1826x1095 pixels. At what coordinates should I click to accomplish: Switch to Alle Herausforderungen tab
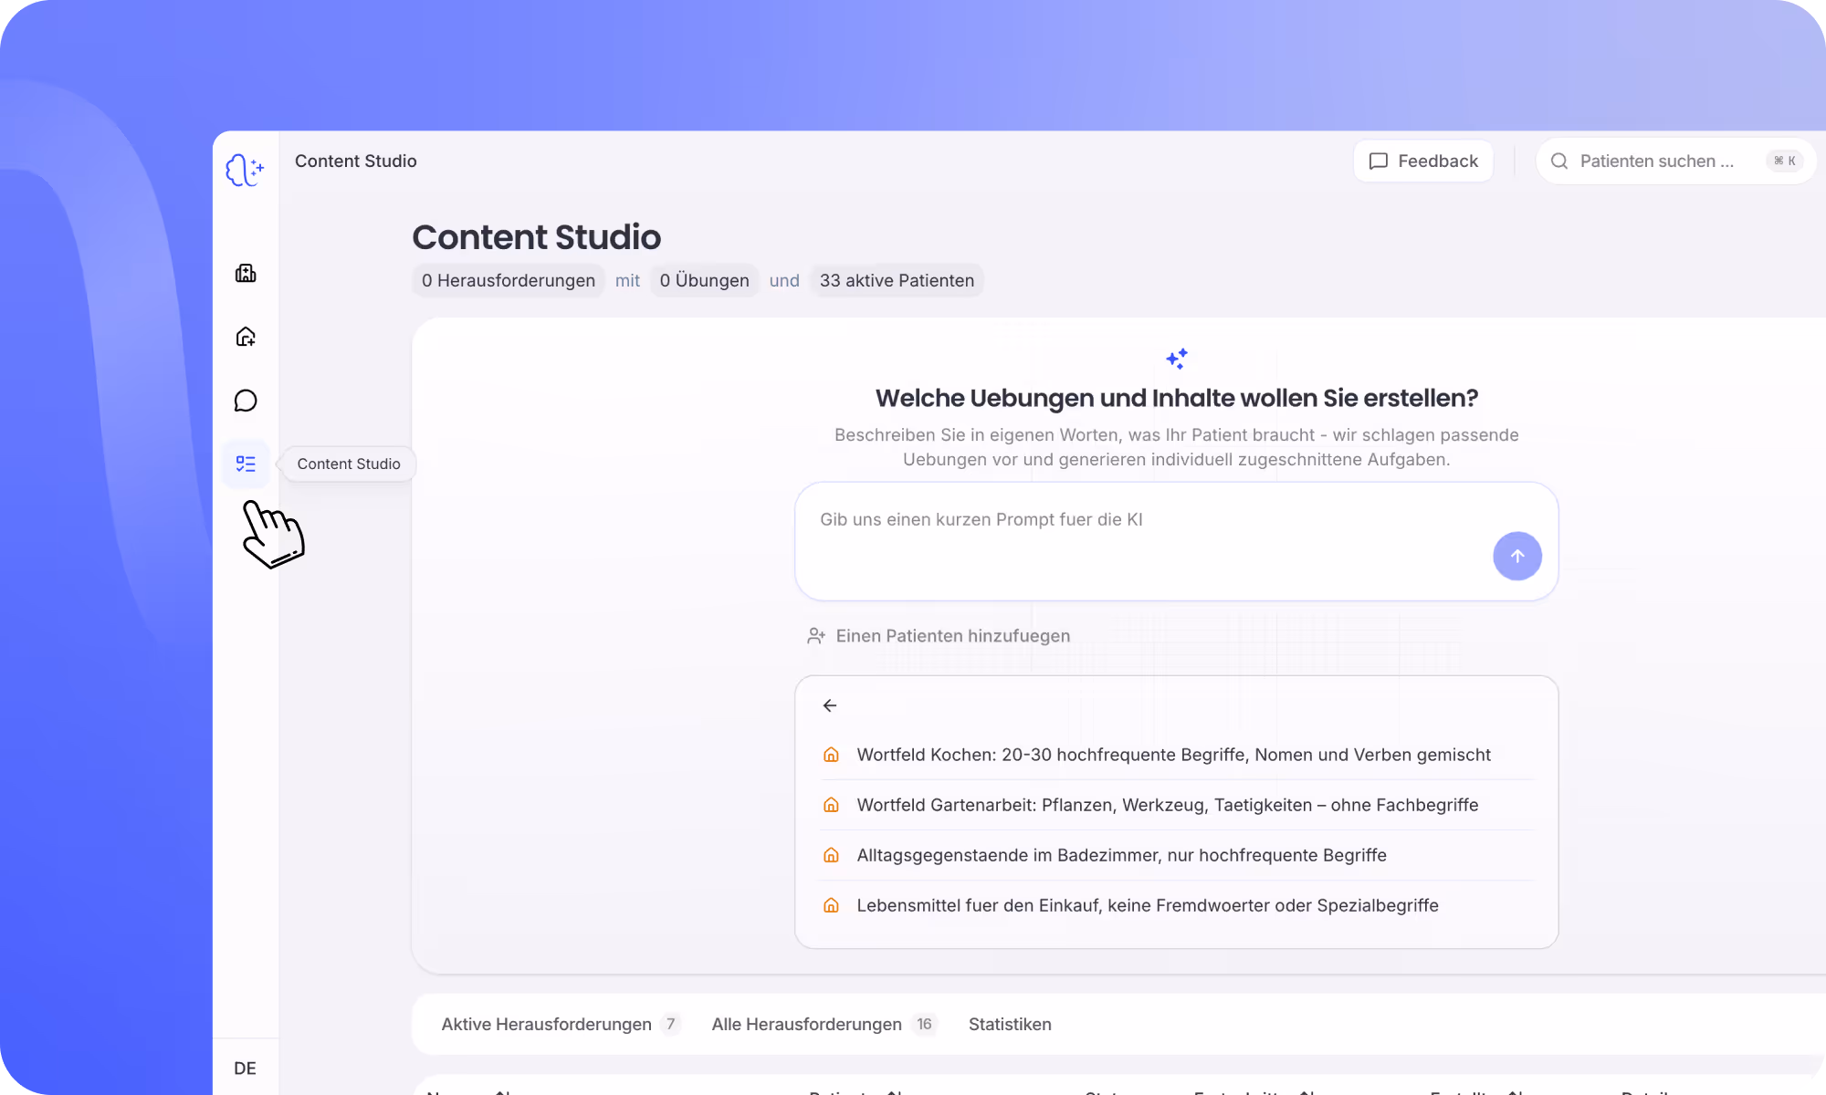point(807,1024)
